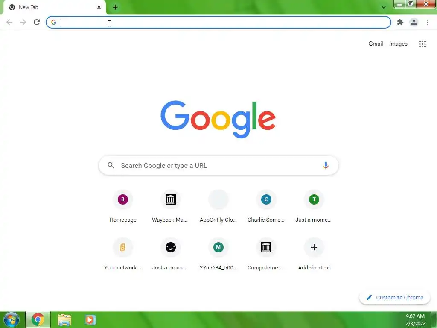Open the AppOnFly Clo... shortcut
This screenshot has width=437, height=328.
pos(218,206)
